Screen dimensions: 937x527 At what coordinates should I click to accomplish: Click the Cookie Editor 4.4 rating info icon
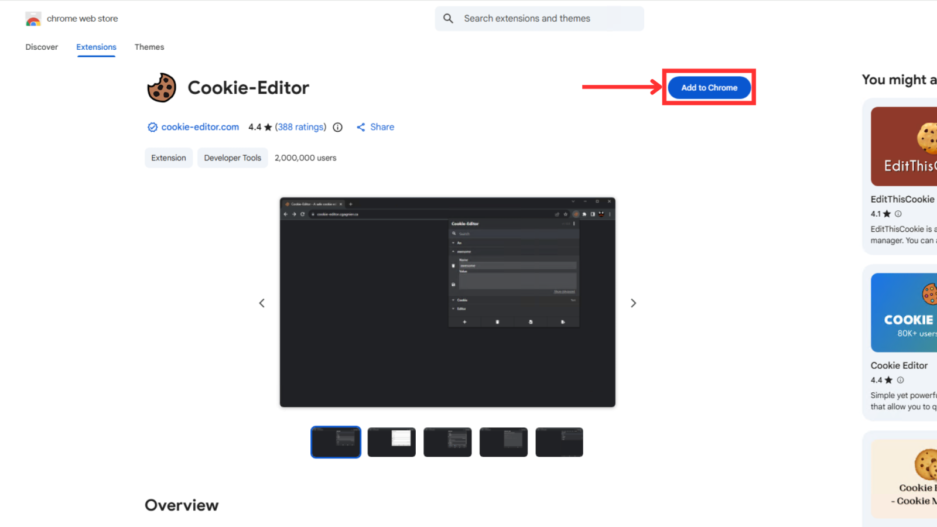[900, 380]
